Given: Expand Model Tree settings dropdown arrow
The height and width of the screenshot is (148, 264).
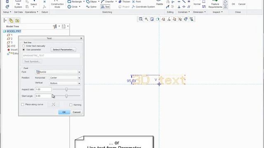Looking at the screenshot, I should click(59, 26).
